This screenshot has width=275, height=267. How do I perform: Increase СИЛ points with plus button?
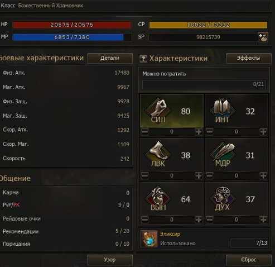coord(199,132)
